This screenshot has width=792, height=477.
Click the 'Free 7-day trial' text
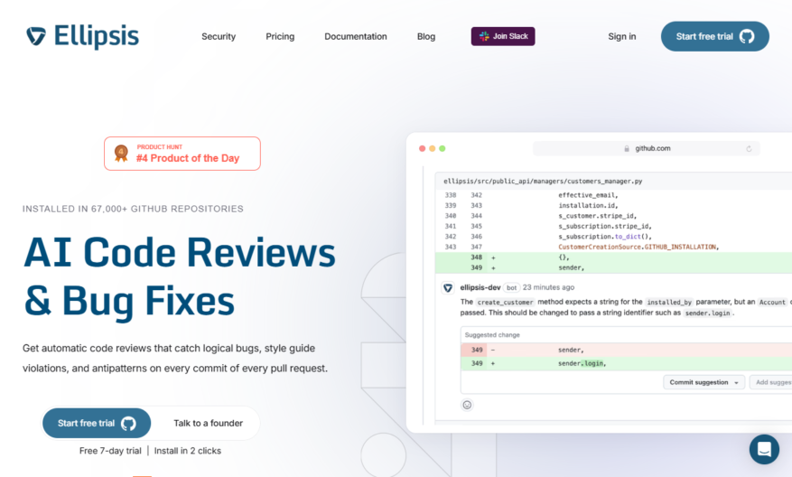pos(110,451)
